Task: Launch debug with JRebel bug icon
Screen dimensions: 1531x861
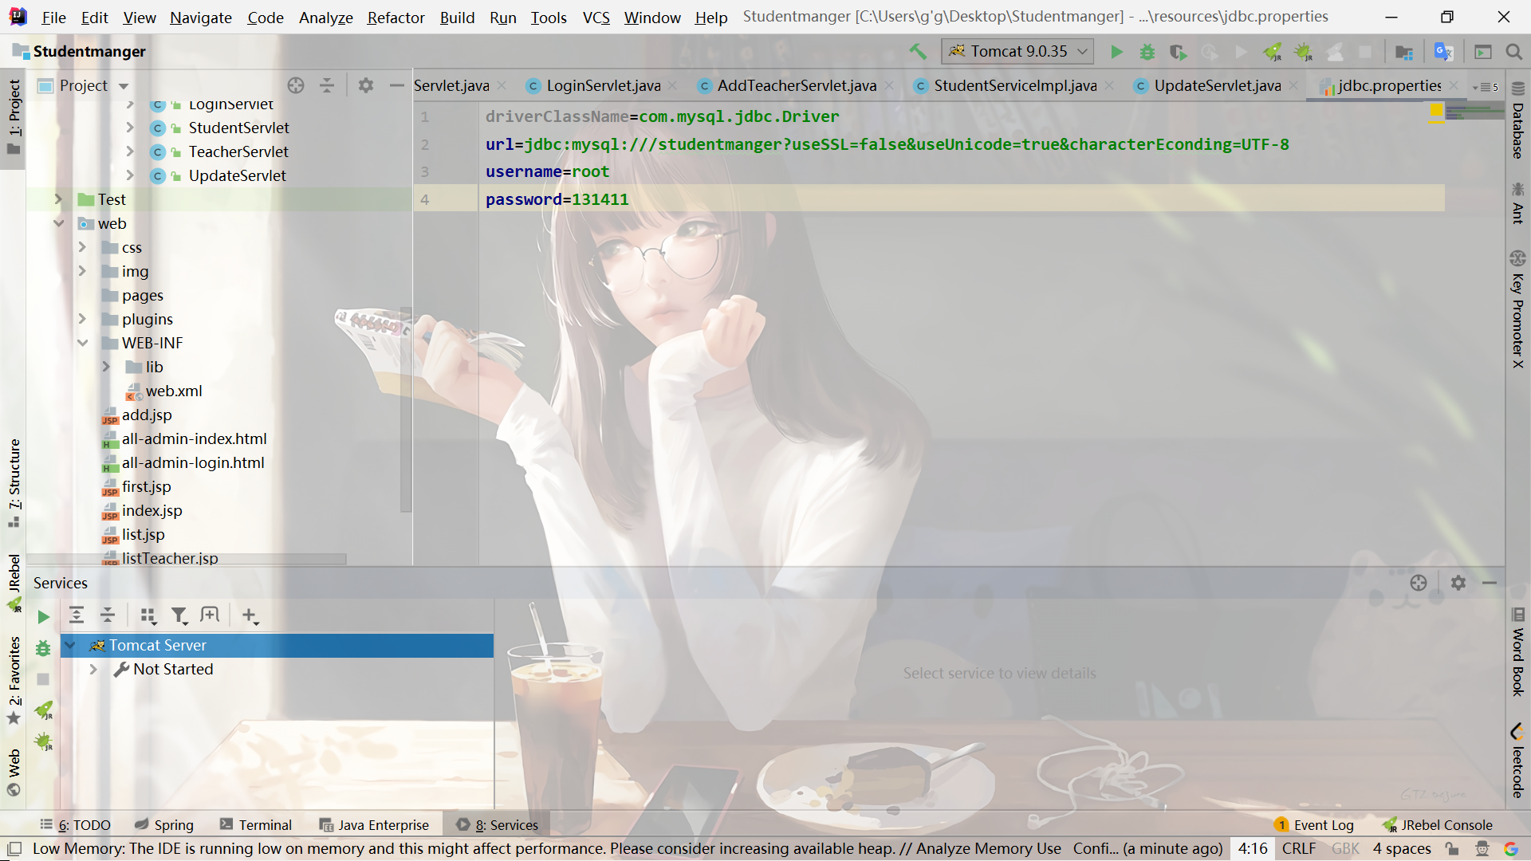Action: coord(1303,52)
